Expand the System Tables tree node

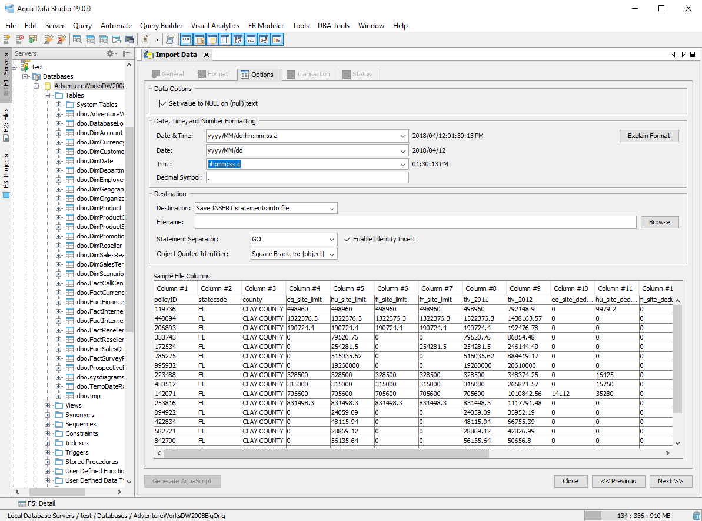(59, 105)
